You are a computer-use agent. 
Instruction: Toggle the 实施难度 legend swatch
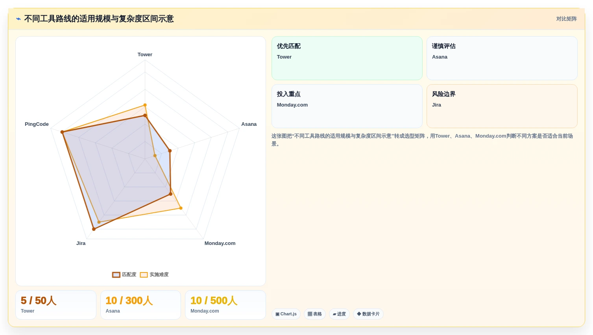coord(144,275)
